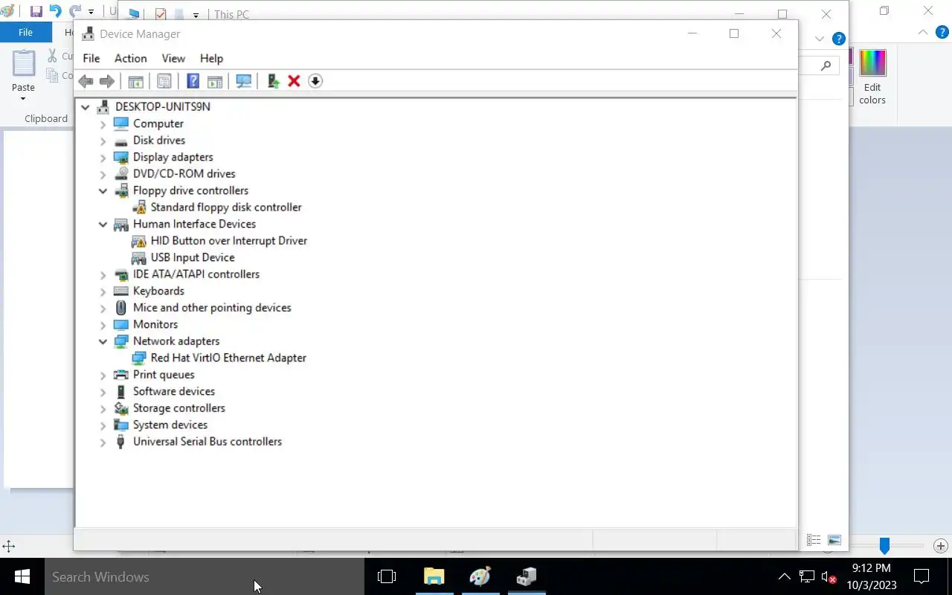Move the Paint zoom slider handle
This screenshot has width=952, height=595.
884,547
